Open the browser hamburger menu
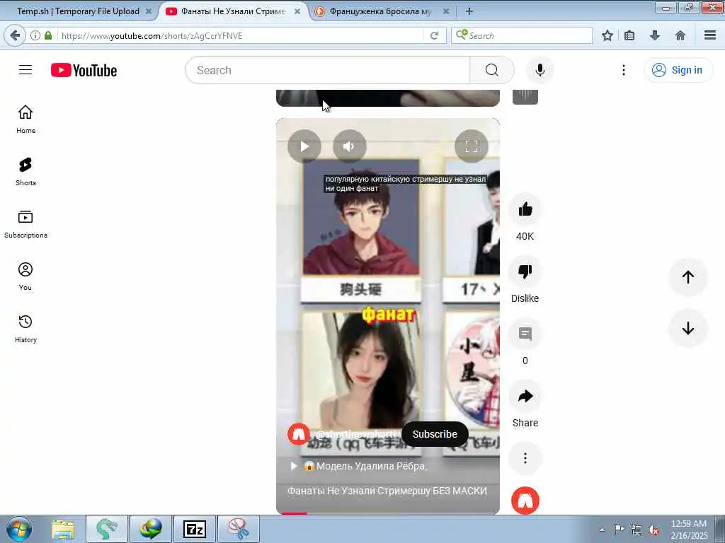 710,35
